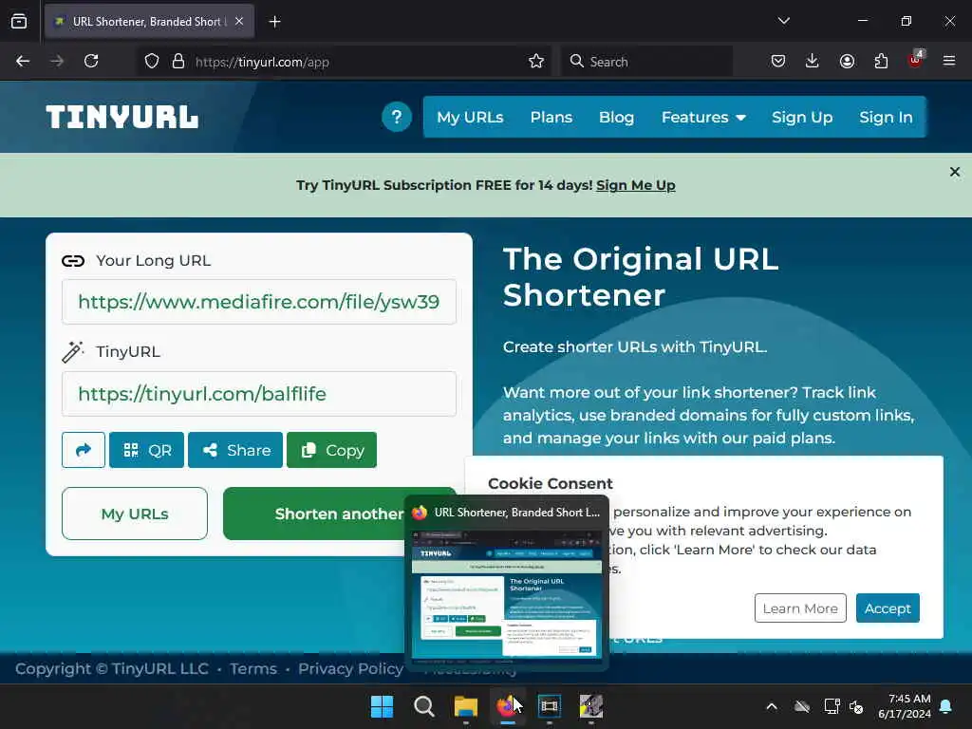The width and height of the screenshot is (972, 729).
Task: Click the browser Search field
Action: pos(646,62)
